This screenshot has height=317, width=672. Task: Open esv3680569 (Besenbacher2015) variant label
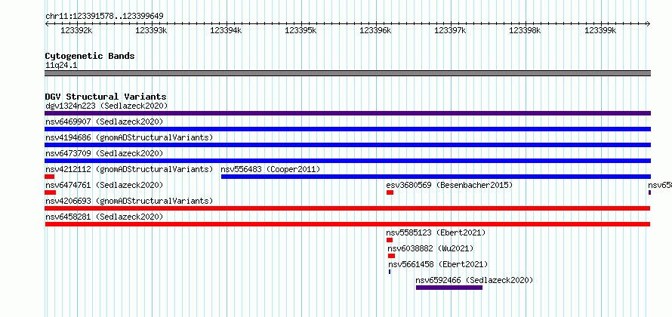coord(449,185)
